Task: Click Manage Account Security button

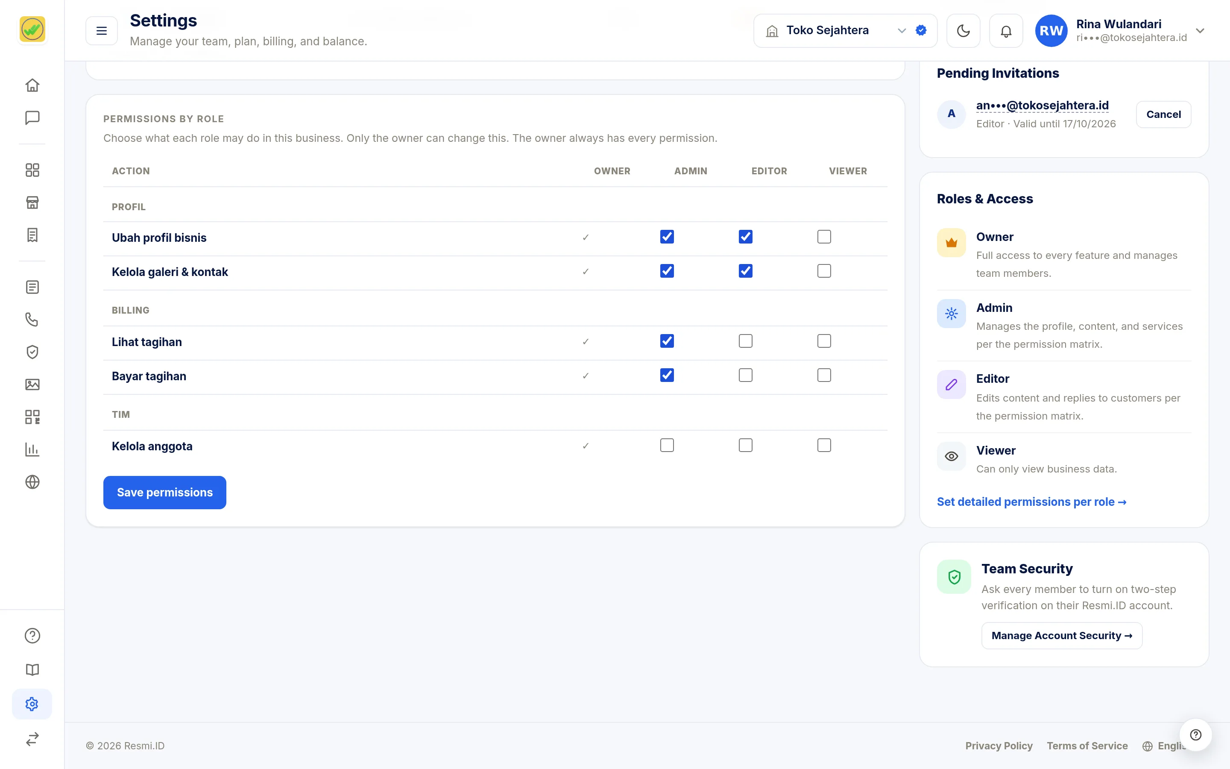Action: pyautogui.click(x=1062, y=635)
